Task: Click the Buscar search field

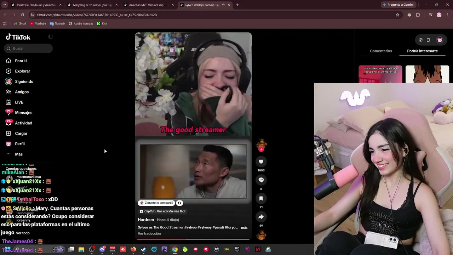Action: (x=28, y=49)
